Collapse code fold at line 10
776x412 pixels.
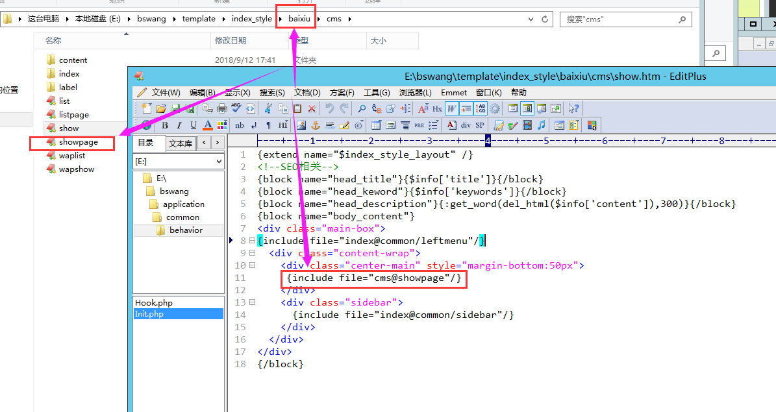pyautogui.click(x=252, y=265)
